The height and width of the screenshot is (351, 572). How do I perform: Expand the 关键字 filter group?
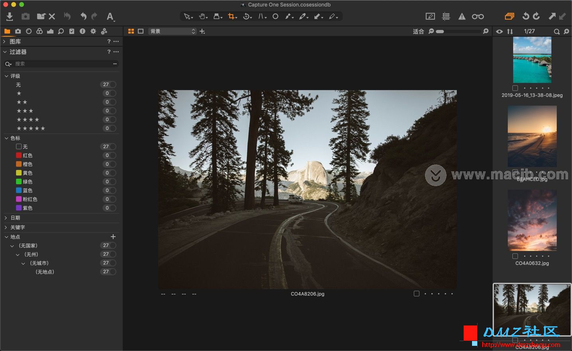click(x=6, y=227)
